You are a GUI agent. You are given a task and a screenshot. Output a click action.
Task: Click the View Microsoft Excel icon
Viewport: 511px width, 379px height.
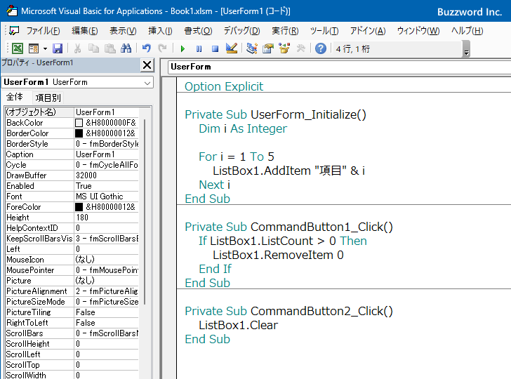coord(18,49)
